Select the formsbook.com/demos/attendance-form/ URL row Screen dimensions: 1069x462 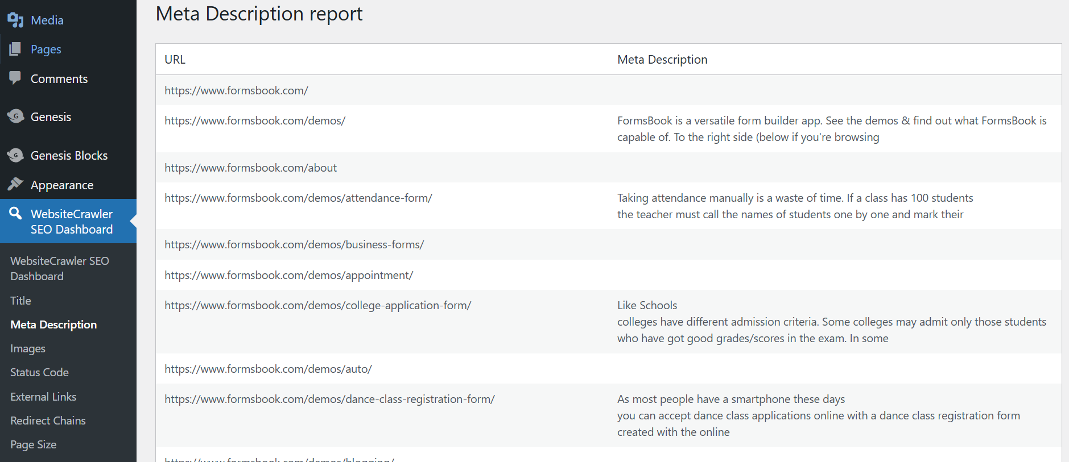coord(298,198)
